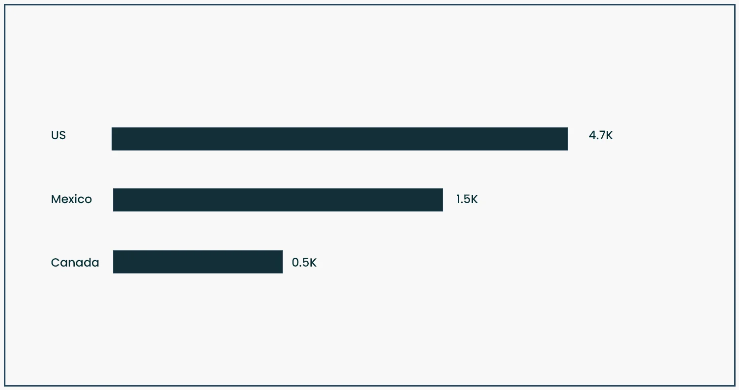
Task: Click the Canada bar
Action: (198, 262)
